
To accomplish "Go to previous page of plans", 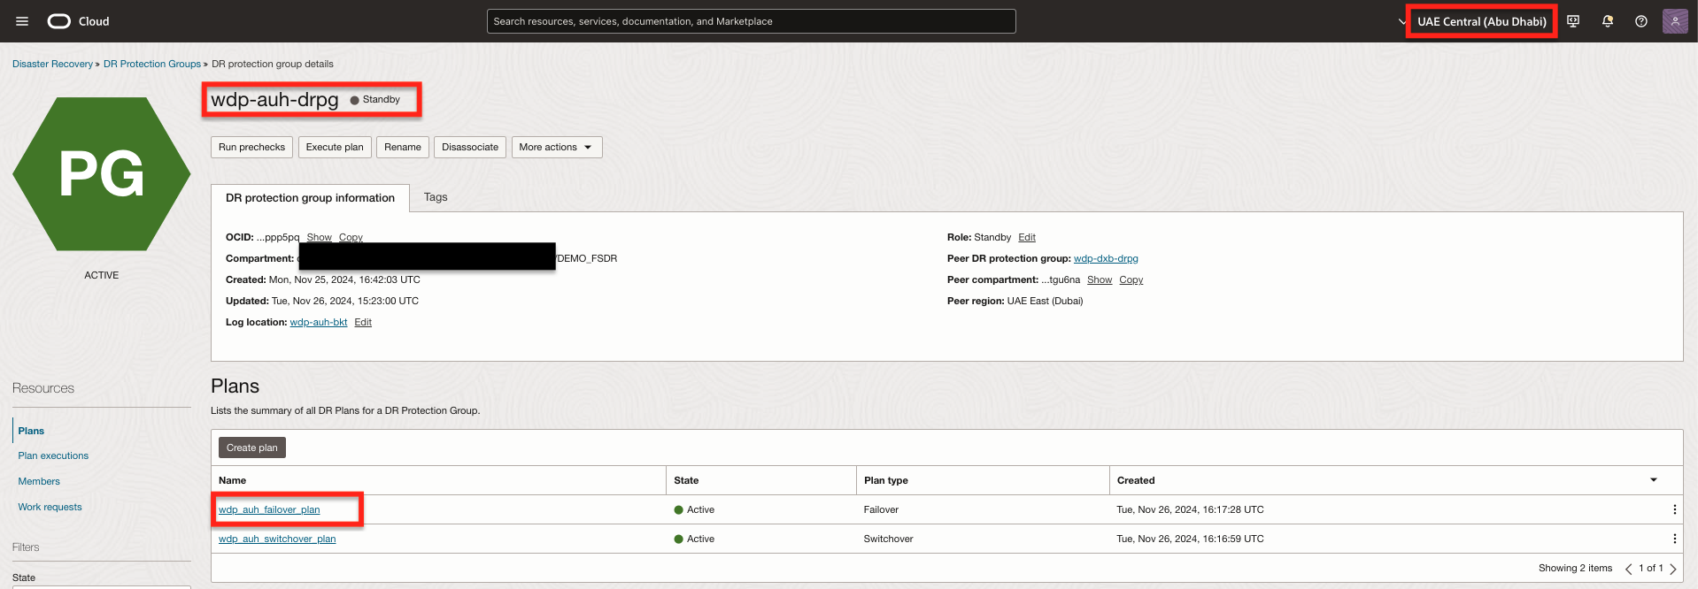I will [x=1629, y=569].
